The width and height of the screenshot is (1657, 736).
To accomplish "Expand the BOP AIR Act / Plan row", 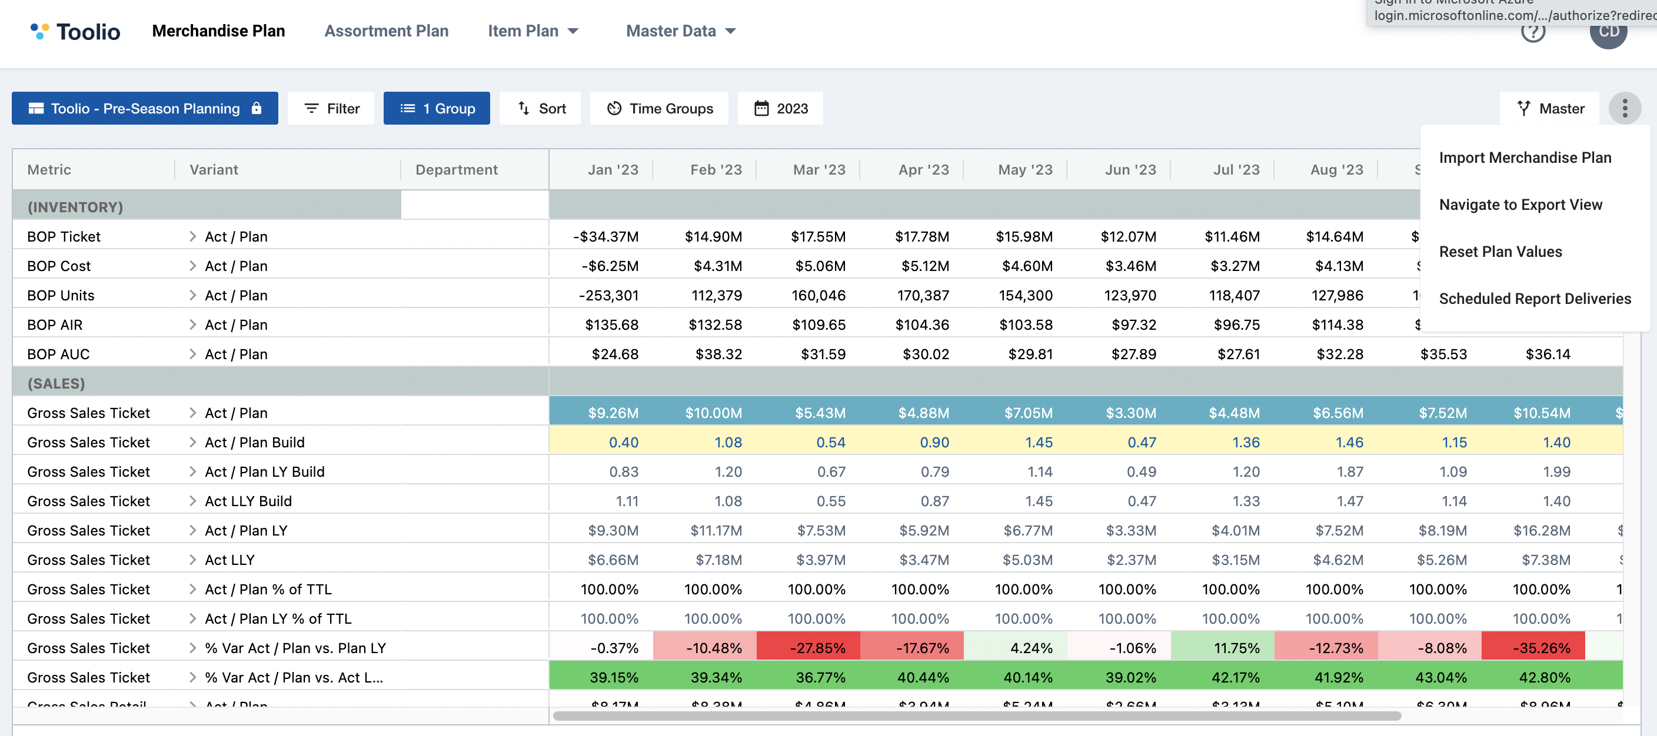I will (192, 324).
